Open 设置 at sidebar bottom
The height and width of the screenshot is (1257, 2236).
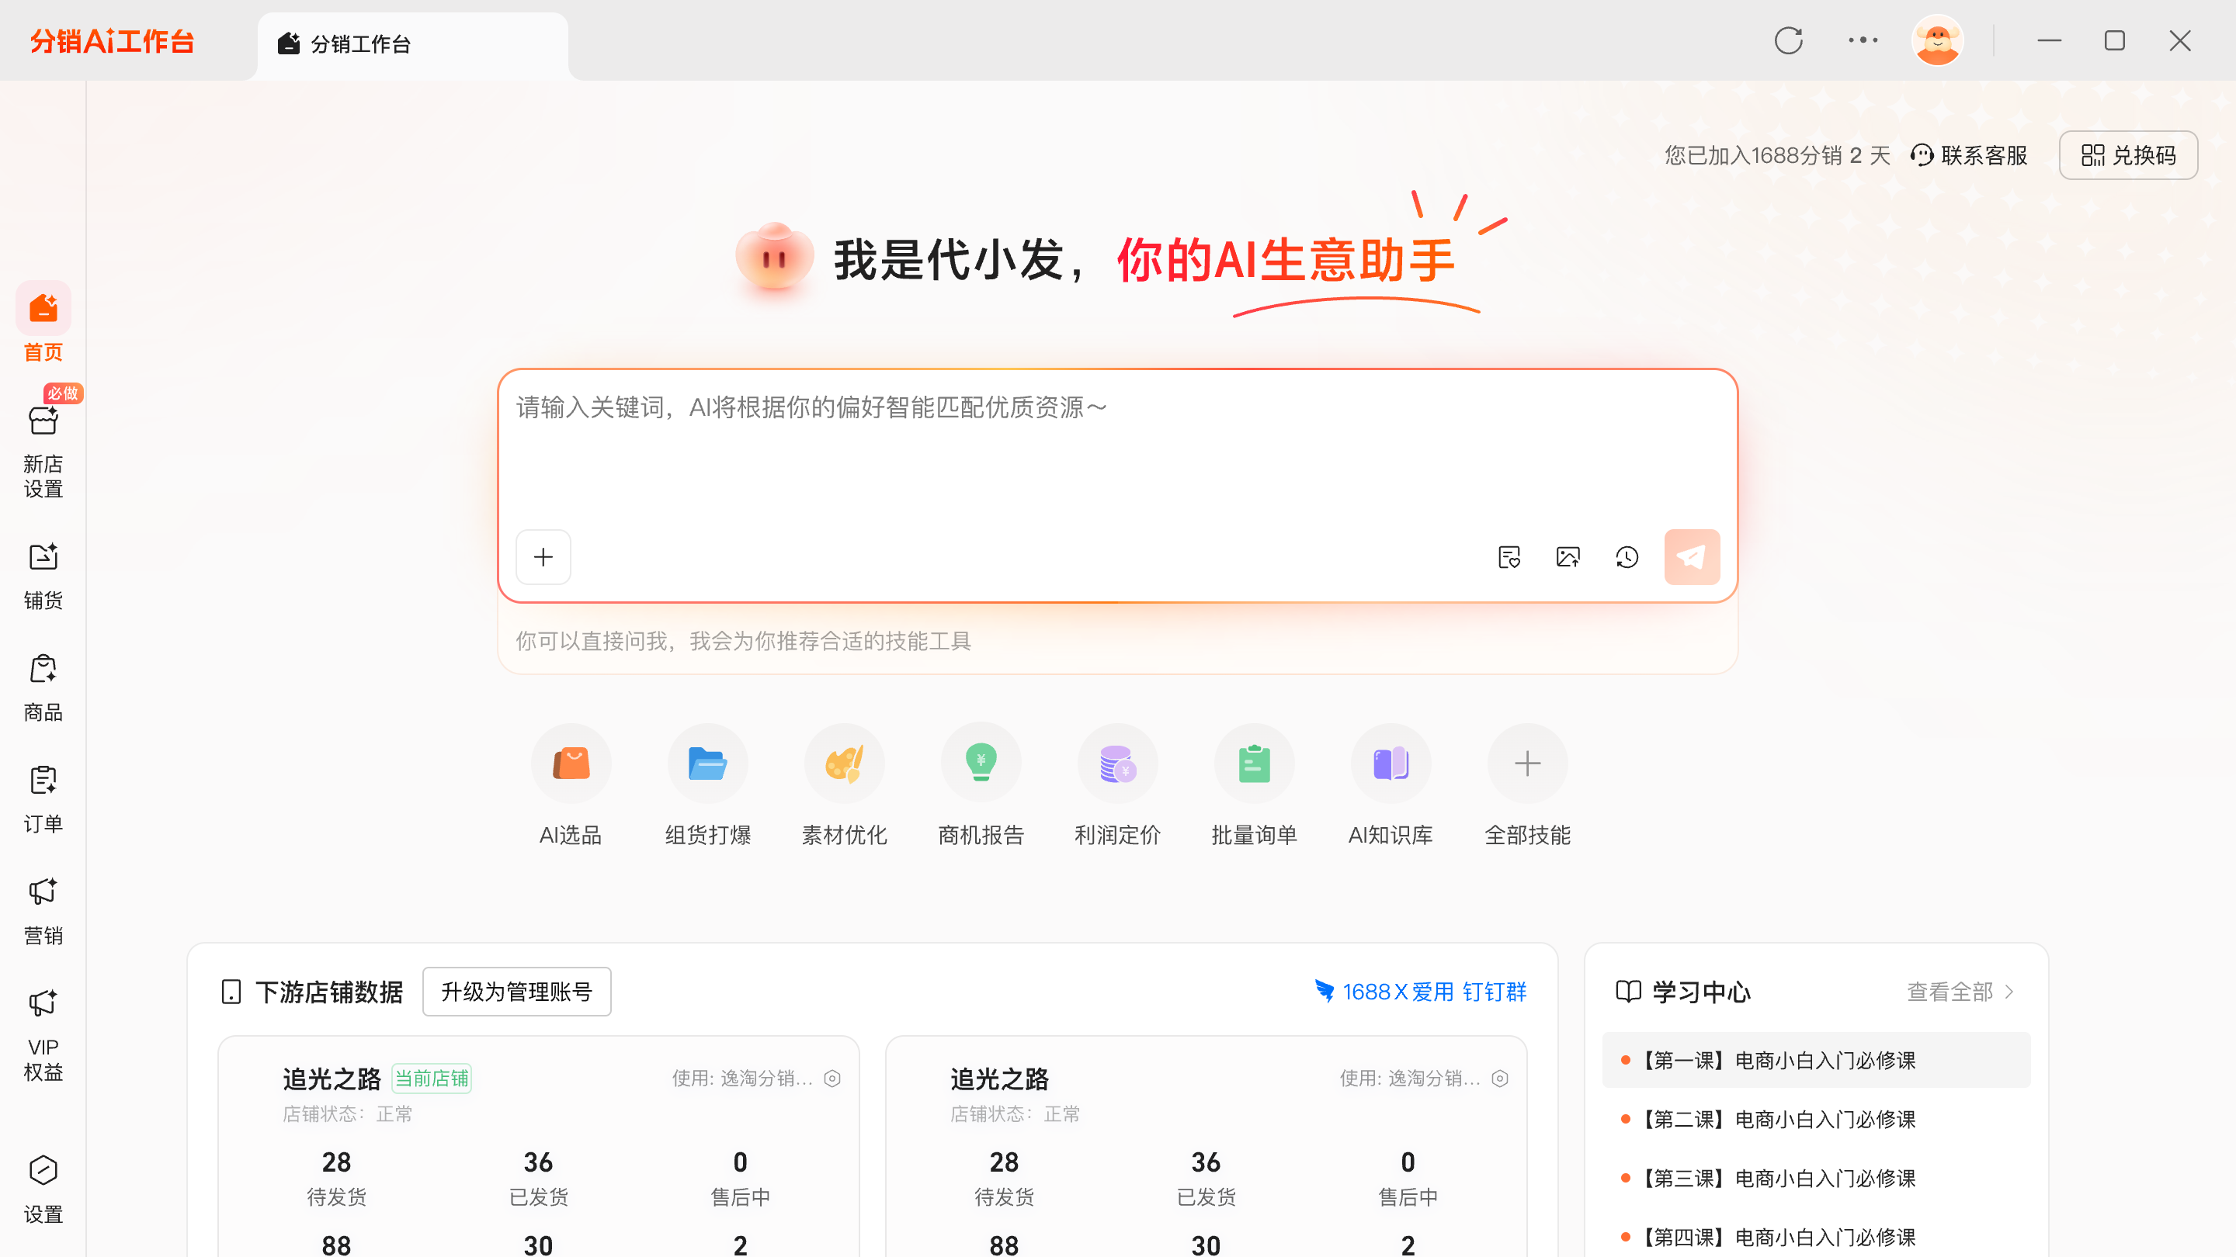point(43,1189)
